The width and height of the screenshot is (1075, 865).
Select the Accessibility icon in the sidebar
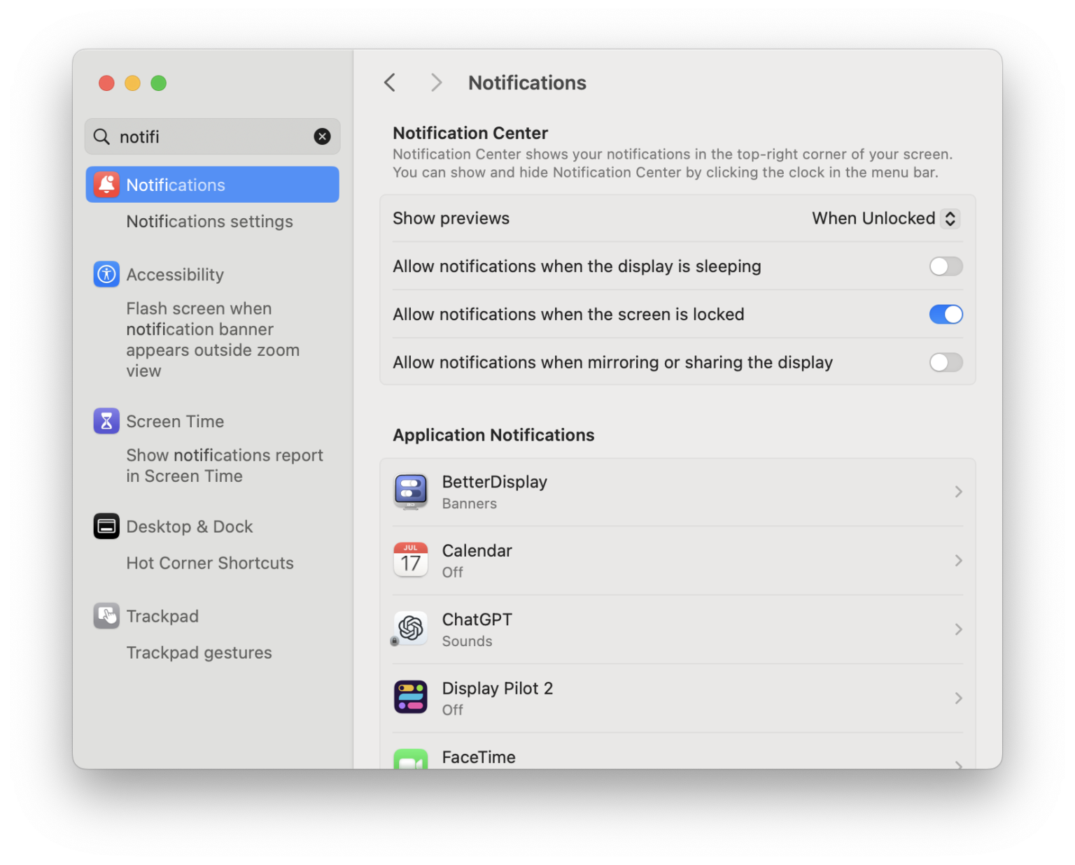click(106, 274)
